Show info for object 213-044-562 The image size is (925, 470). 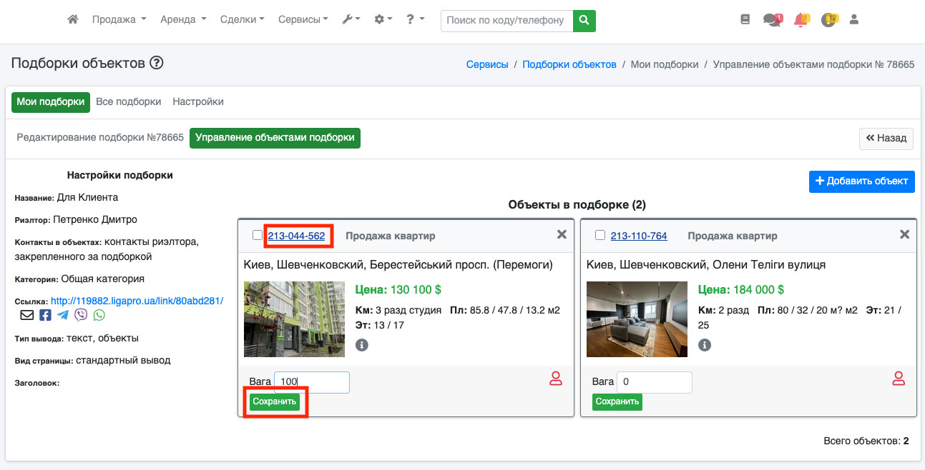pos(362,345)
